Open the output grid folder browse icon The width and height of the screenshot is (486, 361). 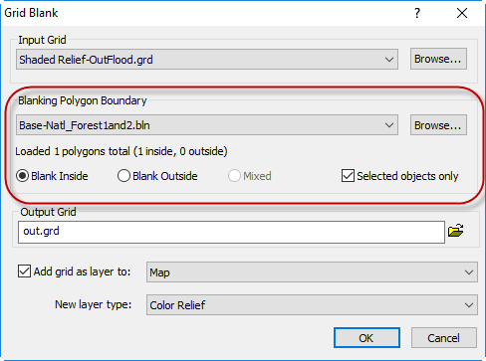pos(456,231)
